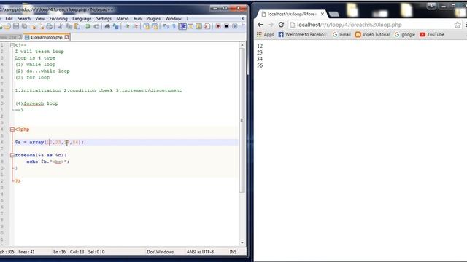The width and height of the screenshot is (467, 262).
Task: Click the Dos\Windows status bar entry
Action: 161,252
